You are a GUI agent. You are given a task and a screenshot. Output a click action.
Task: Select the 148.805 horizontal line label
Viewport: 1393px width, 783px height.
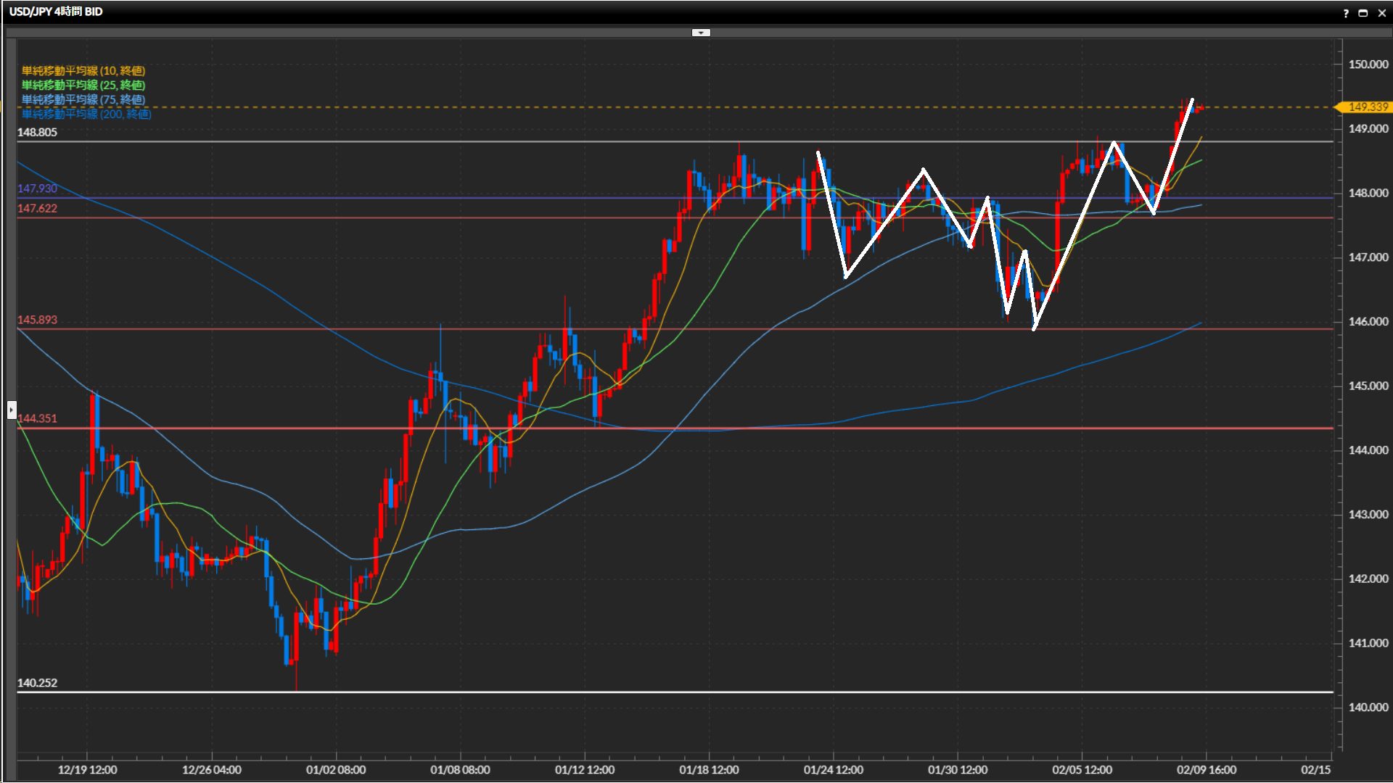(x=37, y=132)
